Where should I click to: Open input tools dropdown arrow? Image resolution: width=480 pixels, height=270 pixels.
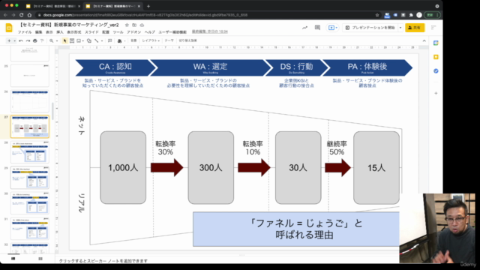click(x=125, y=40)
